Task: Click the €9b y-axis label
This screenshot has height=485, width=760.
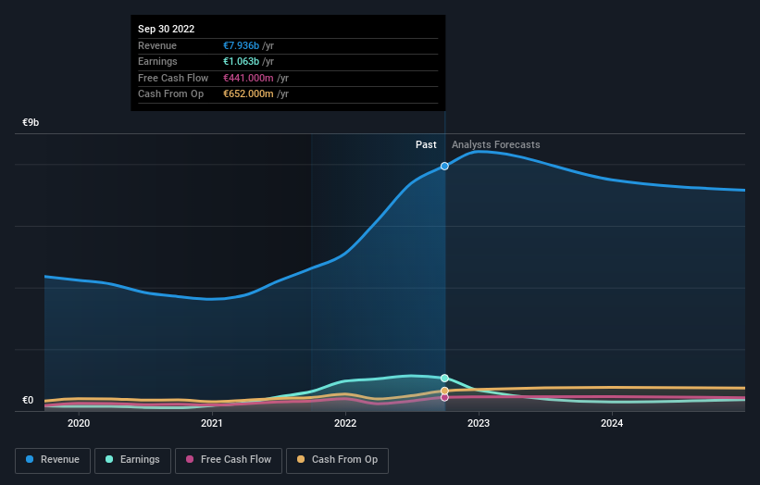Action: [x=31, y=122]
